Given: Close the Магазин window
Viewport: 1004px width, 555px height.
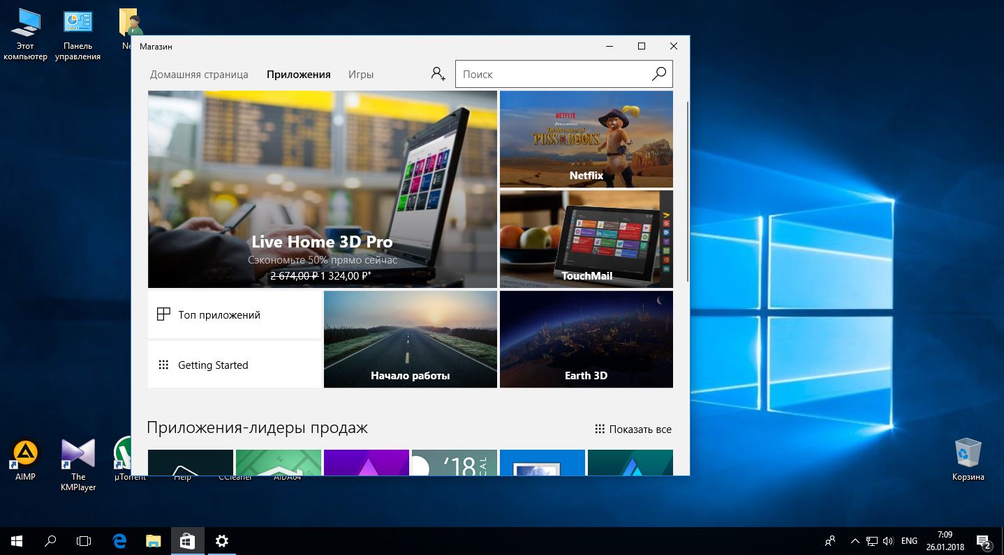Looking at the screenshot, I should (674, 46).
